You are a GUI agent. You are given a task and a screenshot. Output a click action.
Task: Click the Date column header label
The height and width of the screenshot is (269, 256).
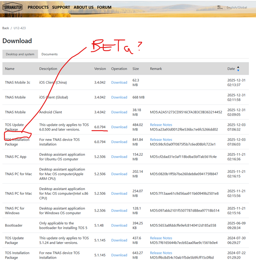pyautogui.click(x=231, y=69)
